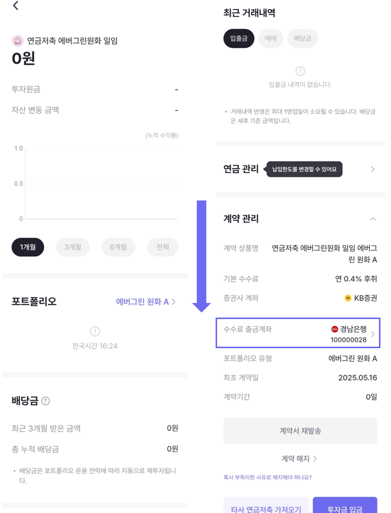
Task: Select the 전체 period chip
Action: click(x=162, y=247)
